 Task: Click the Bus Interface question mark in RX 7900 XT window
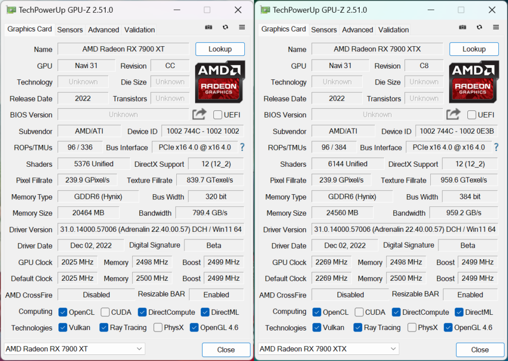(242, 147)
